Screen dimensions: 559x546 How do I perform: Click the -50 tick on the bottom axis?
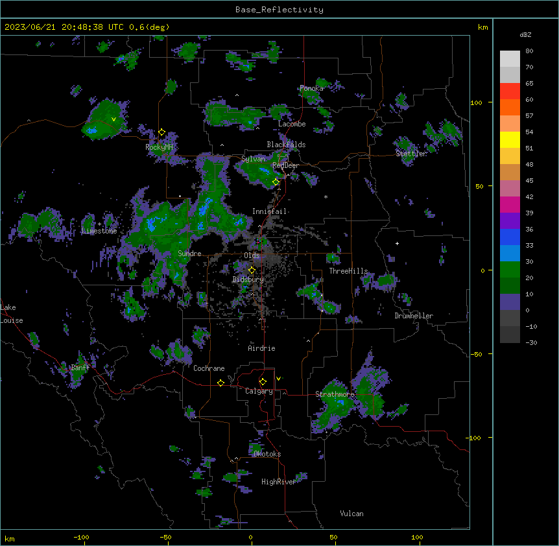tap(165, 537)
